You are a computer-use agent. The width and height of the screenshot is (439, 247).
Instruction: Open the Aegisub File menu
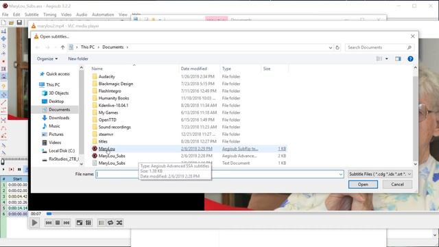point(5,14)
